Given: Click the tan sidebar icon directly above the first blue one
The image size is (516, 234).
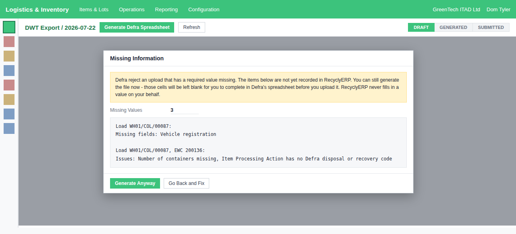Looking at the screenshot, I should [x=9, y=56].
